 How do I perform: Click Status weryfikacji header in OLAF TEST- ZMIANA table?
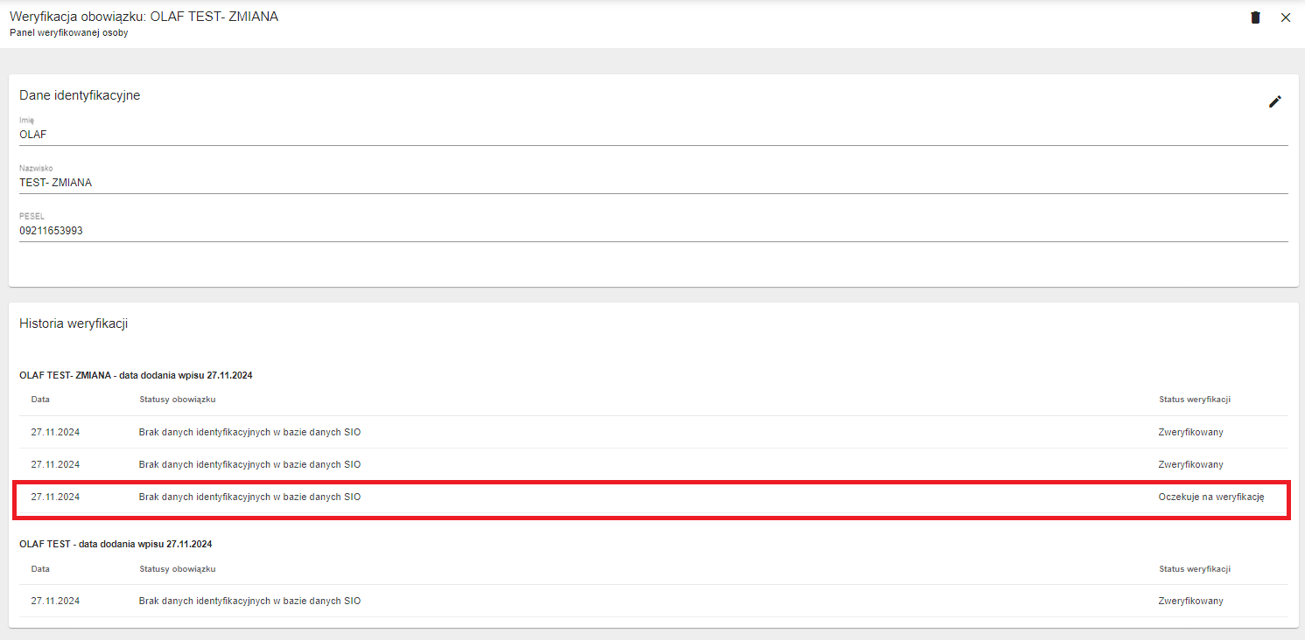tap(1195, 400)
